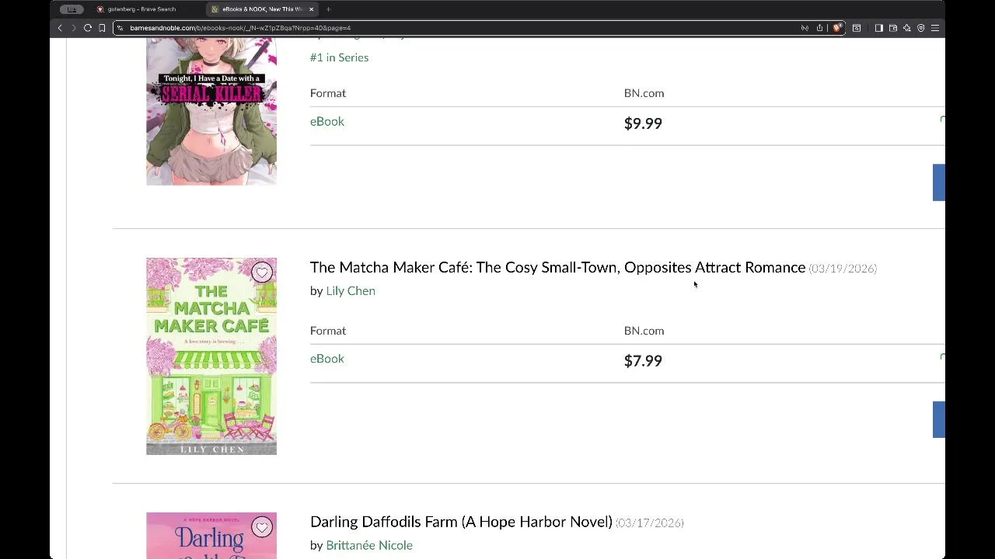Go back to the previous page
This screenshot has height=559, width=995.
[x=60, y=28]
